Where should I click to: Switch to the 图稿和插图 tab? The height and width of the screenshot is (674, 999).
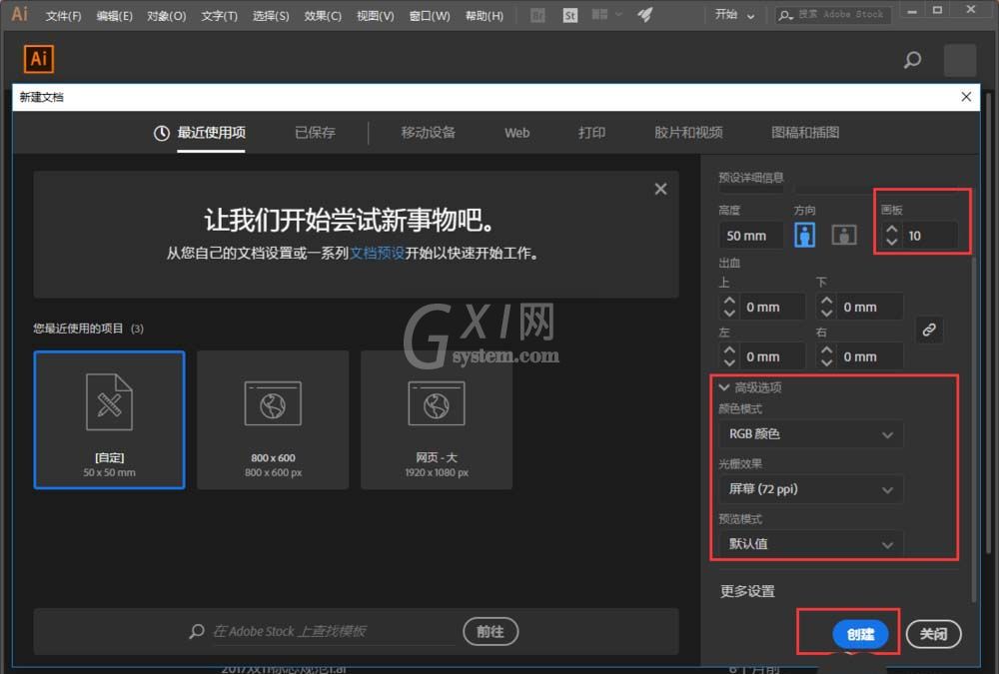(x=805, y=133)
